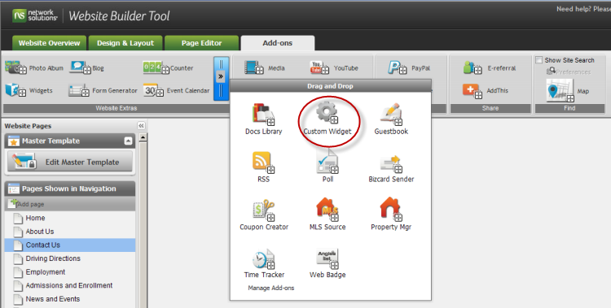
Task: Select the MLS Source add-on
Action: tap(327, 215)
